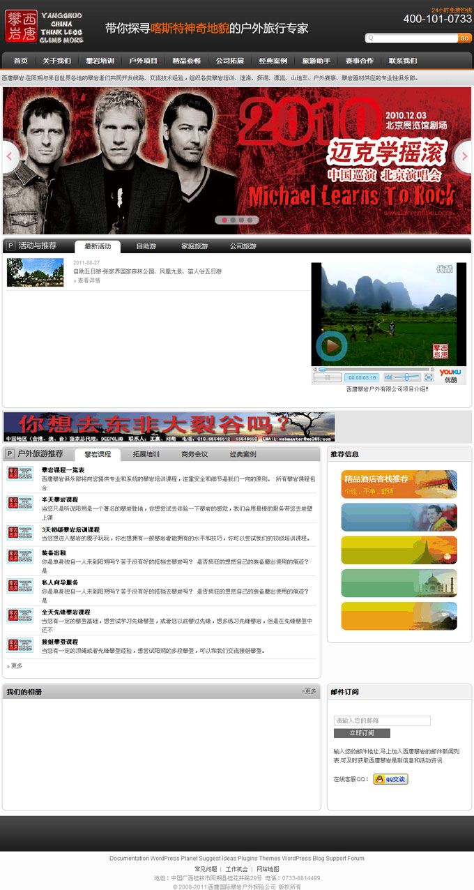Screen dimensions: 474x890
Task: Switch to the 攀岩课程 tab
Action: (x=98, y=454)
